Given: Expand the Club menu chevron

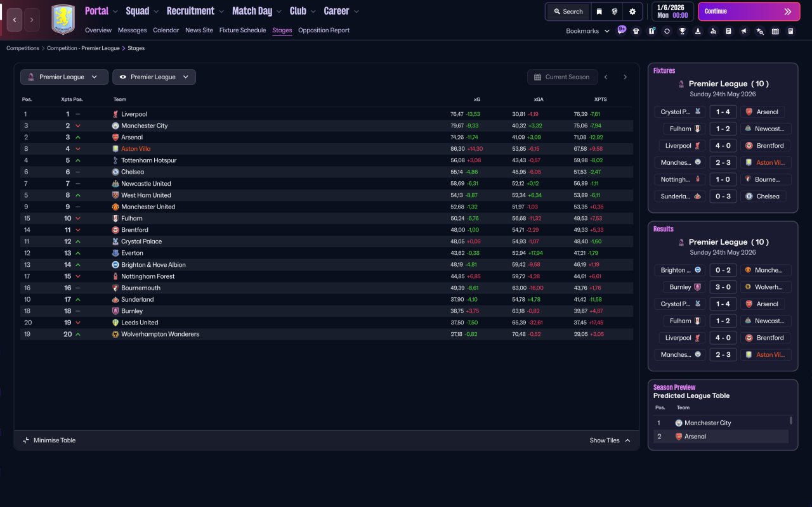Looking at the screenshot, I should [313, 11].
